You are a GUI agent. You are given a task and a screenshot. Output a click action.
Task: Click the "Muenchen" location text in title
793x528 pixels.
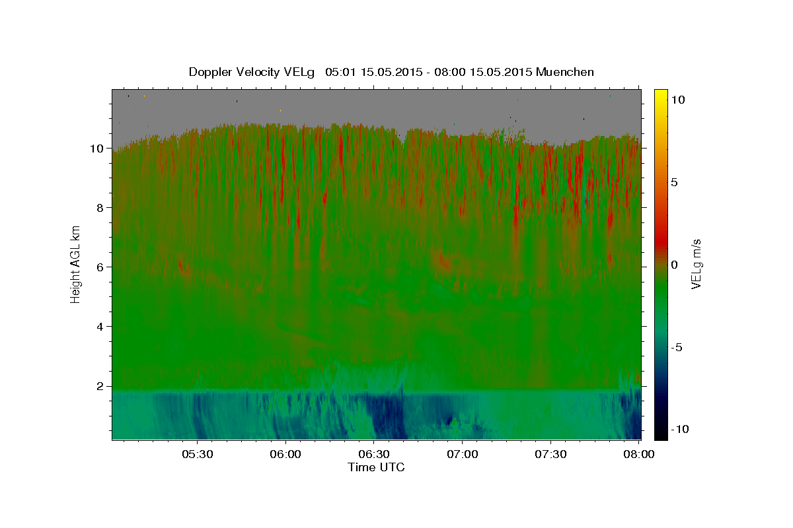coord(566,72)
